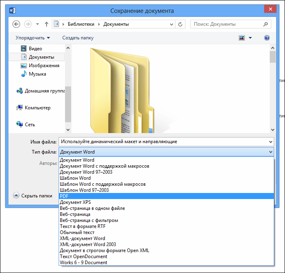The height and width of the screenshot is (273, 285).
Task: Select Документы in the navigation pane
Action: [37, 57]
